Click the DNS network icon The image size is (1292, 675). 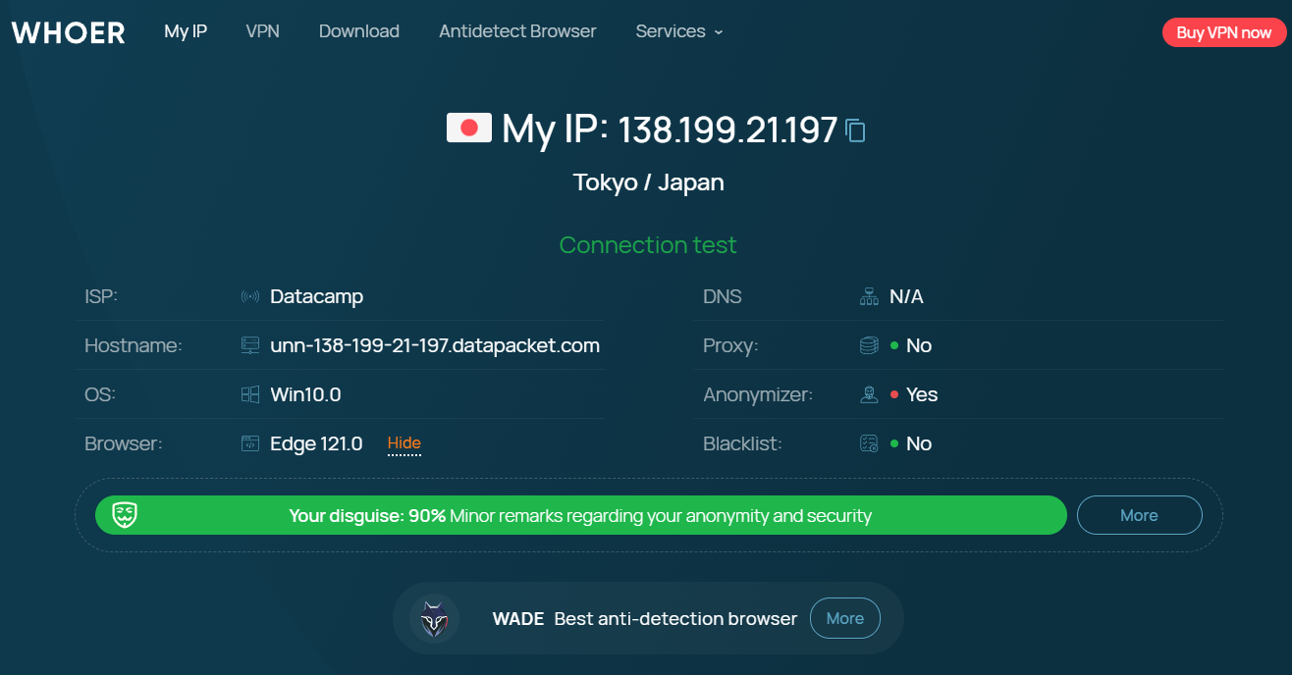tap(869, 296)
